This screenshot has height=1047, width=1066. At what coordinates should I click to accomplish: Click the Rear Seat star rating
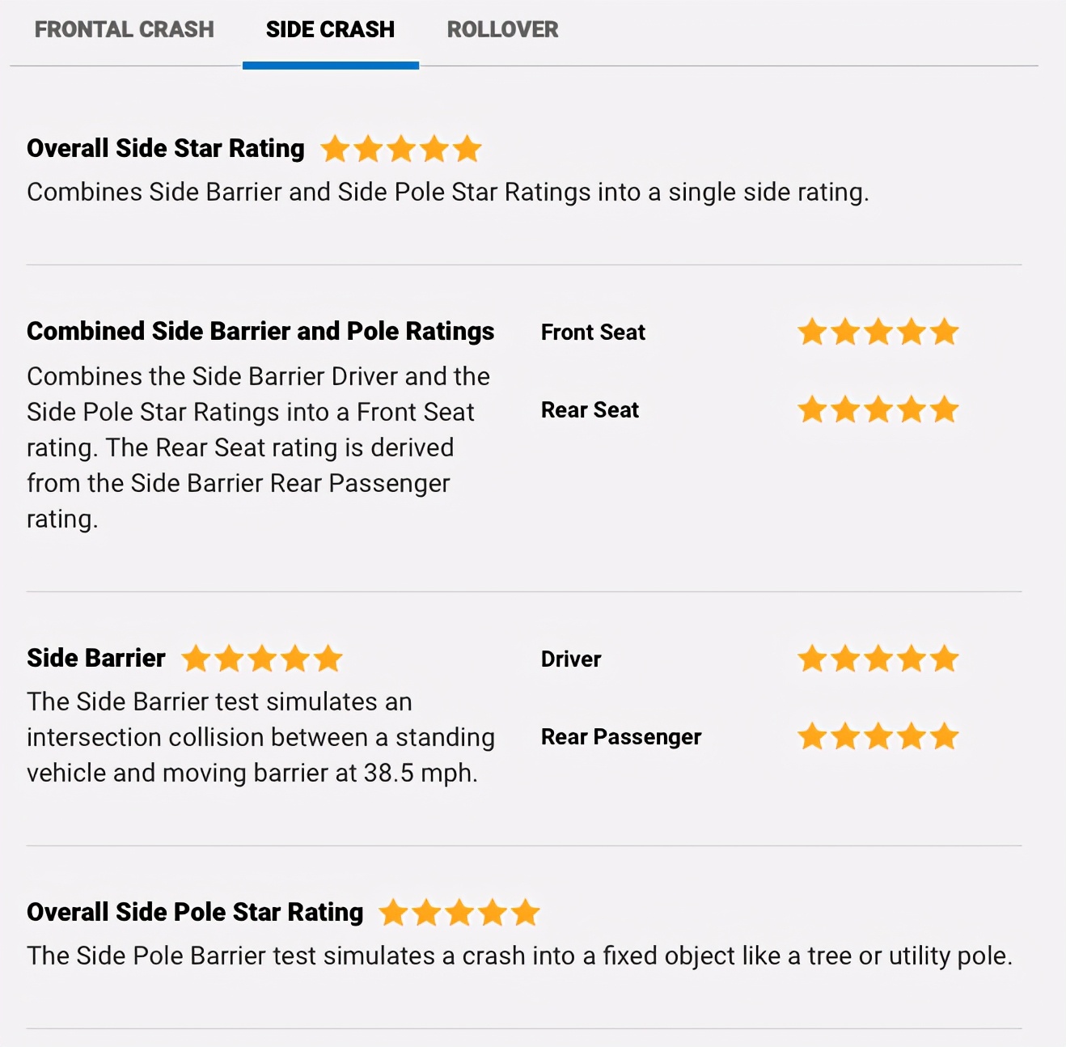tap(878, 409)
